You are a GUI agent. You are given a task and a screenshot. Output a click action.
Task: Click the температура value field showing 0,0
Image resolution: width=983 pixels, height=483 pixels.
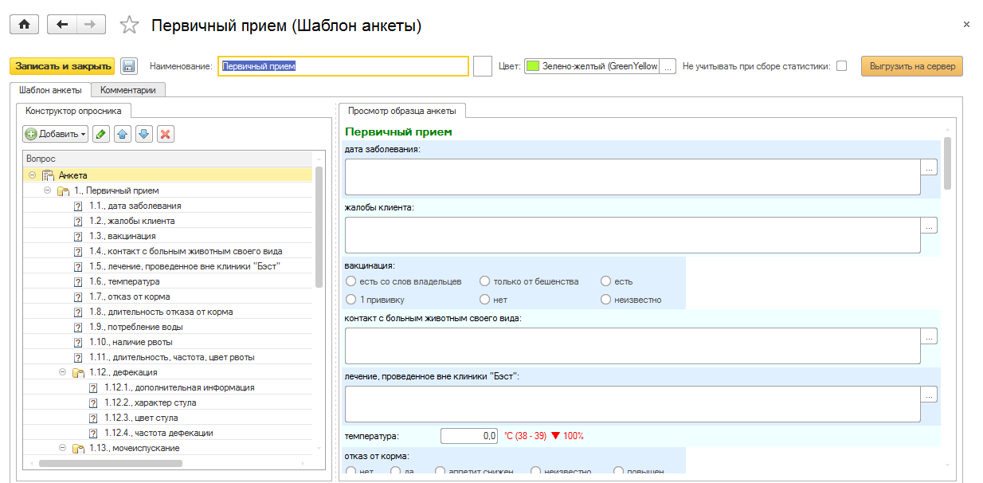[x=470, y=436]
